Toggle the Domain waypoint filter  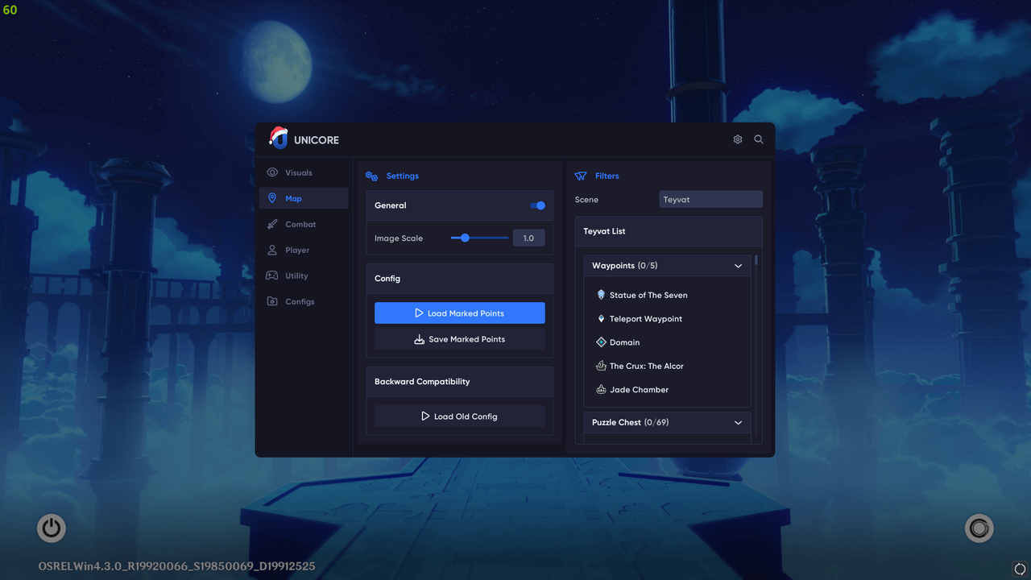point(601,342)
